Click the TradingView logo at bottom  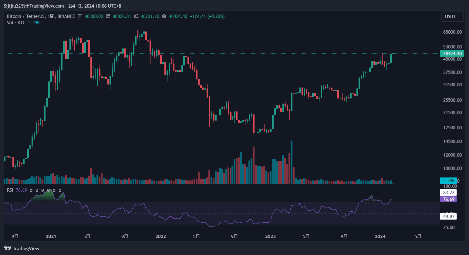point(22,248)
